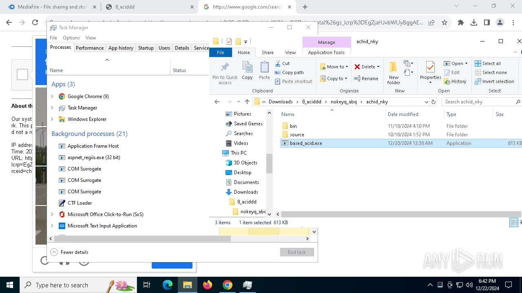
Task: Tick the checkbox on the Google page
Action: tap(22, 74)
